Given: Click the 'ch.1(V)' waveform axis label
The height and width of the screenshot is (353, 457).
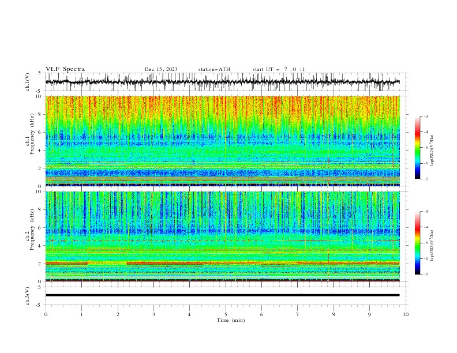Looking at the screenshot, I should click(x=28, y=82).
